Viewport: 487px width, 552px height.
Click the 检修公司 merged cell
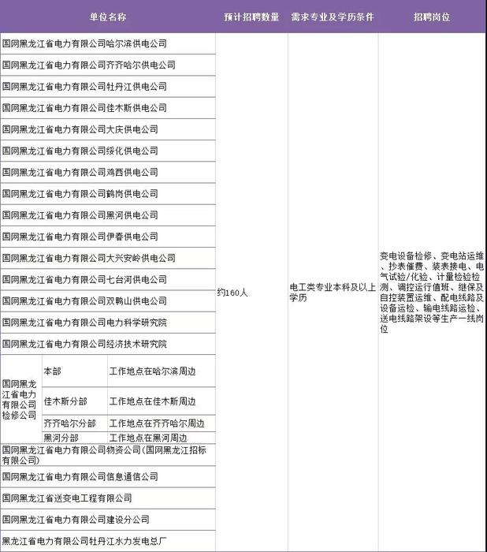point(21,400)
